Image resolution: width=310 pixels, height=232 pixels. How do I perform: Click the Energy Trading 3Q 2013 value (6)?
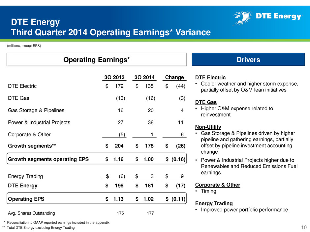click(x=122, y=176)
